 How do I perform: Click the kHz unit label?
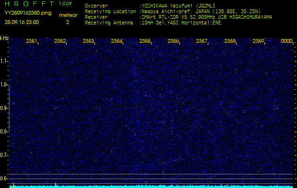click(x=4, y=38)
